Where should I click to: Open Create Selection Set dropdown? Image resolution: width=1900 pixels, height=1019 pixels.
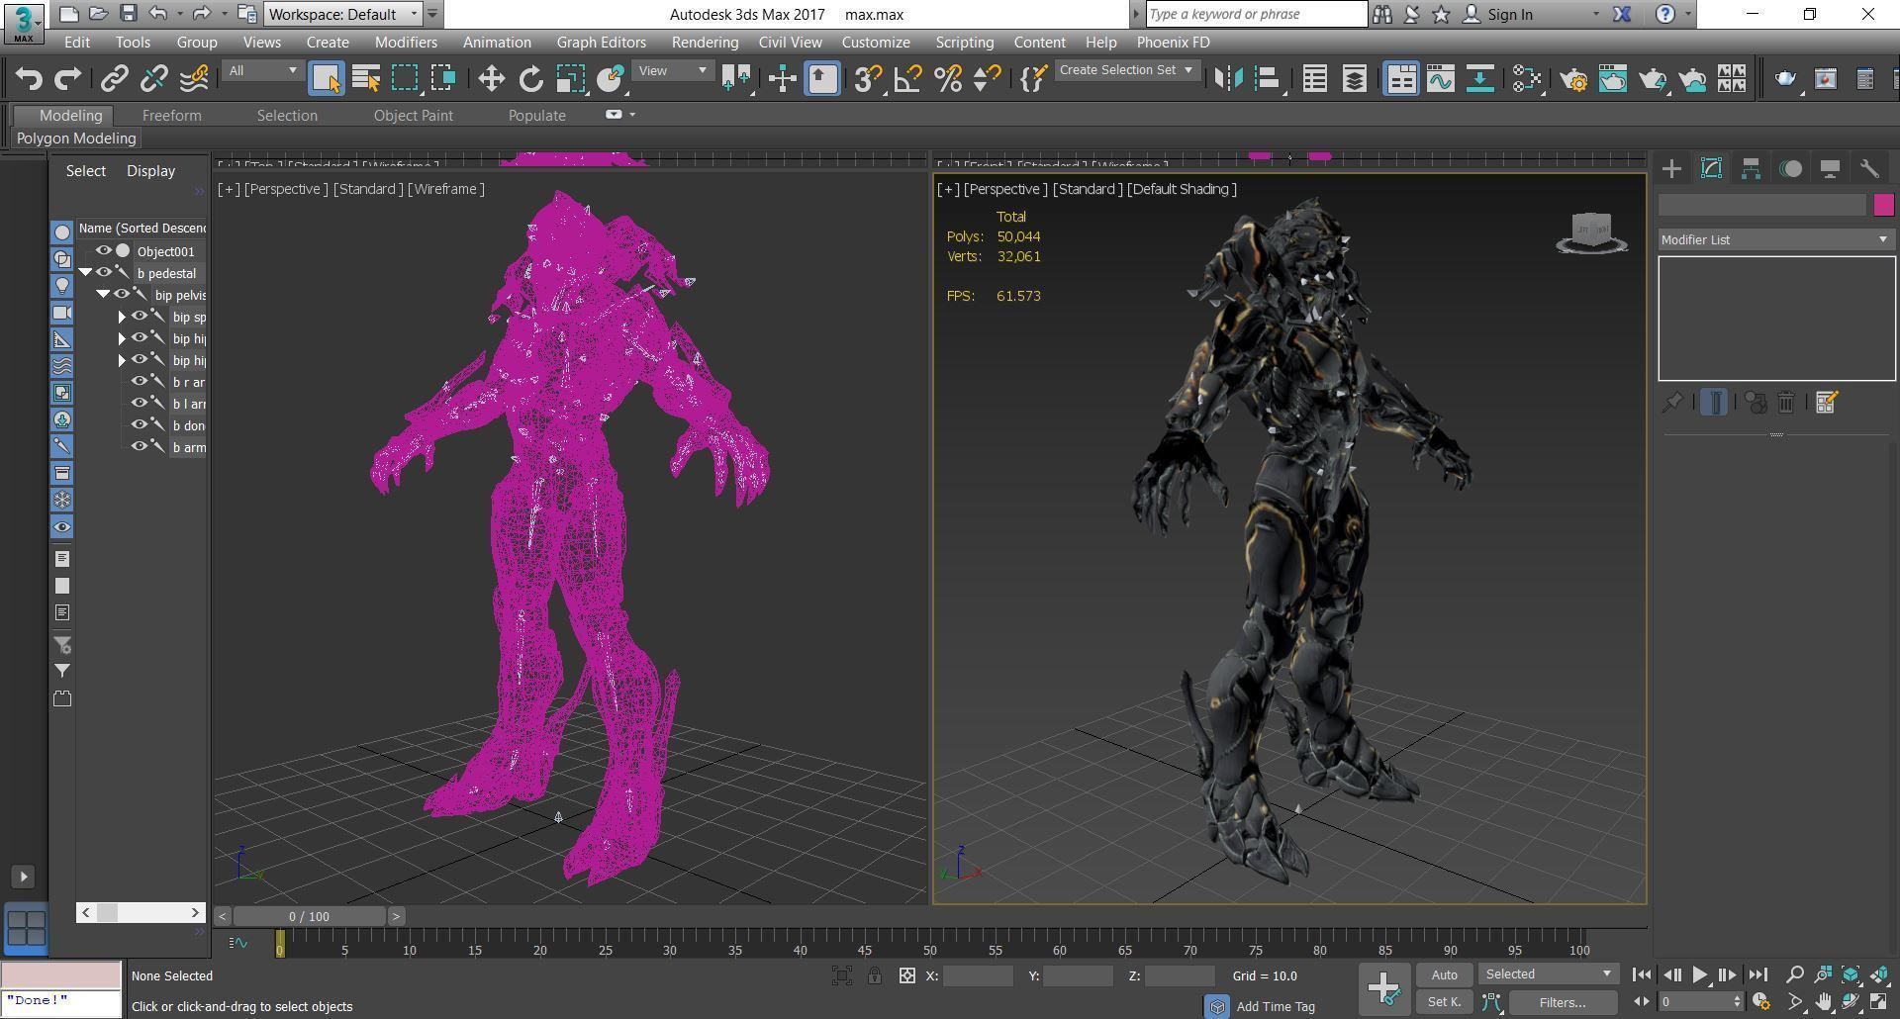(x=1126, y=70)
